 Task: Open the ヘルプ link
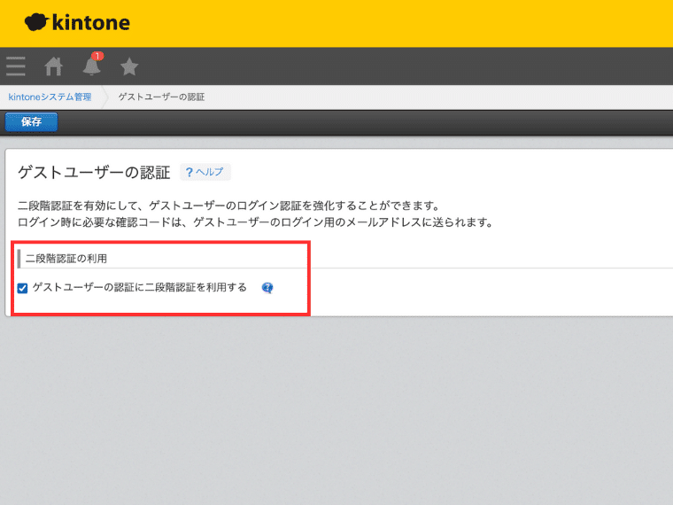(x=205, y=172)
